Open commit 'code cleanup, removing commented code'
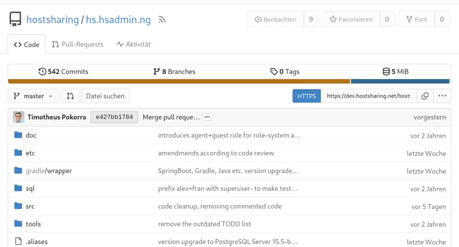 pos(220,206)
